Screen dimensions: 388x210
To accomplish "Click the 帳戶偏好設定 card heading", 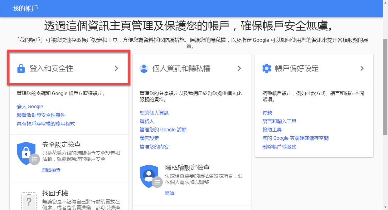I will 297,68.
